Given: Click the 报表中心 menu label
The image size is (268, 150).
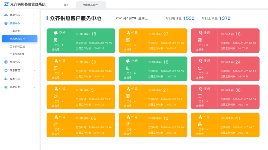Looking at the screenshot, I should pos(15,79).
